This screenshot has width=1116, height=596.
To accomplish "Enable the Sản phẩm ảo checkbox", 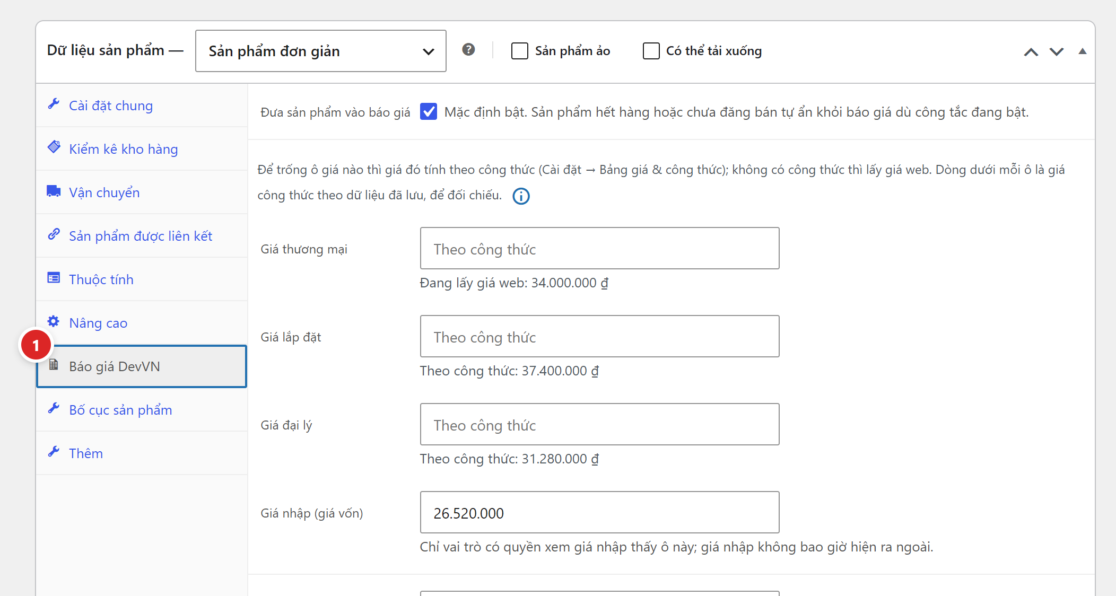I will point(520,51).
